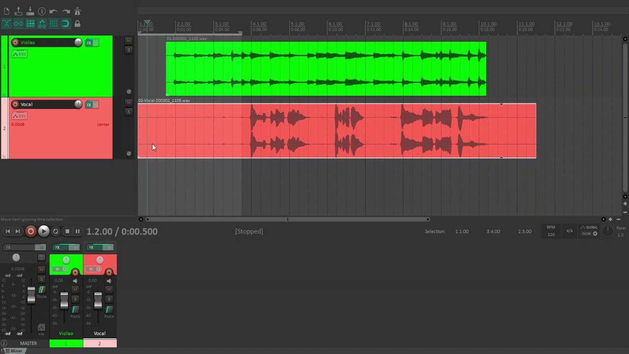Open Violao mixer input 'in' dropdown

60,269
